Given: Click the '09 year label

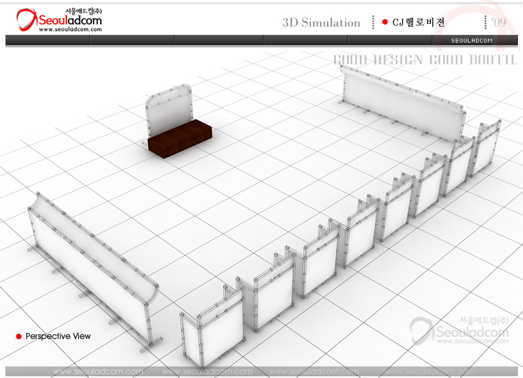Looking at the screenshot, I should pos(498,23).
